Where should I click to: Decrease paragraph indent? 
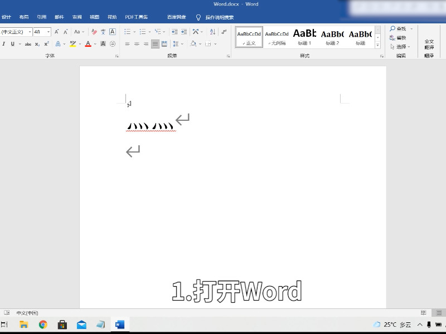[174, 32]
